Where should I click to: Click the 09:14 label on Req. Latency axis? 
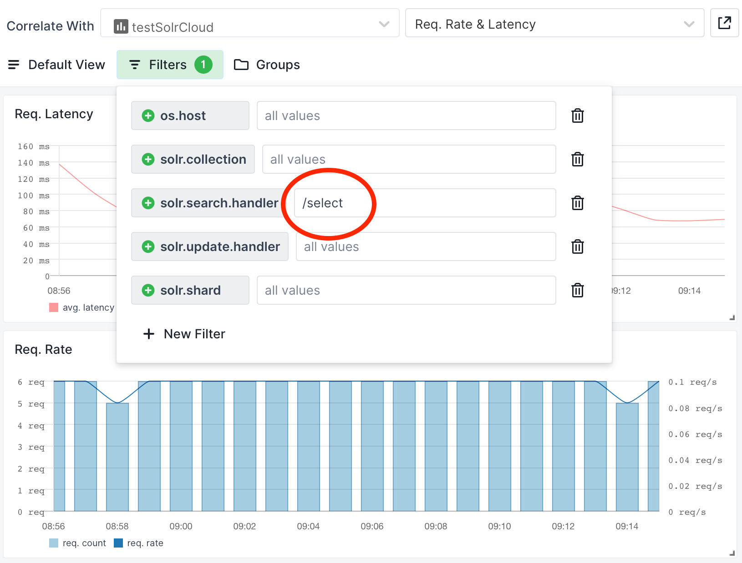(689, 291)
